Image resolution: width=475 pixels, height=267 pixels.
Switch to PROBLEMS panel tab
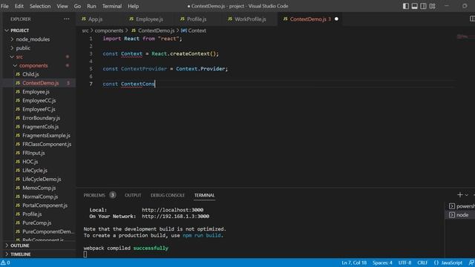[x=94, y=195]
